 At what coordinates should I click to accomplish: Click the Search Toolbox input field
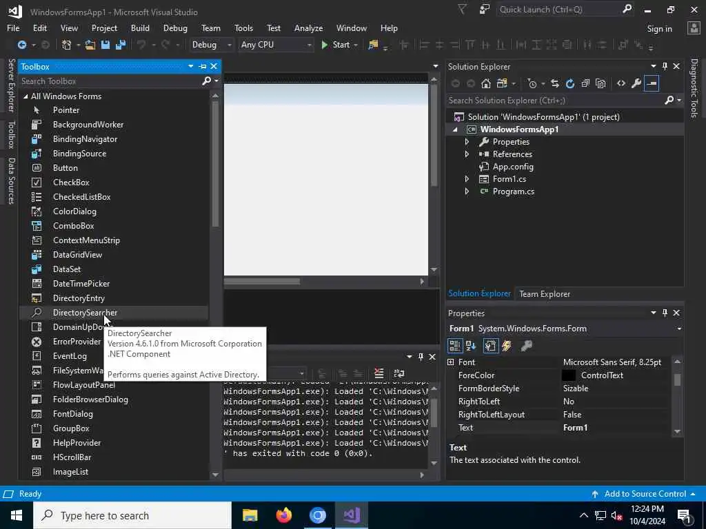coord(110,81)
